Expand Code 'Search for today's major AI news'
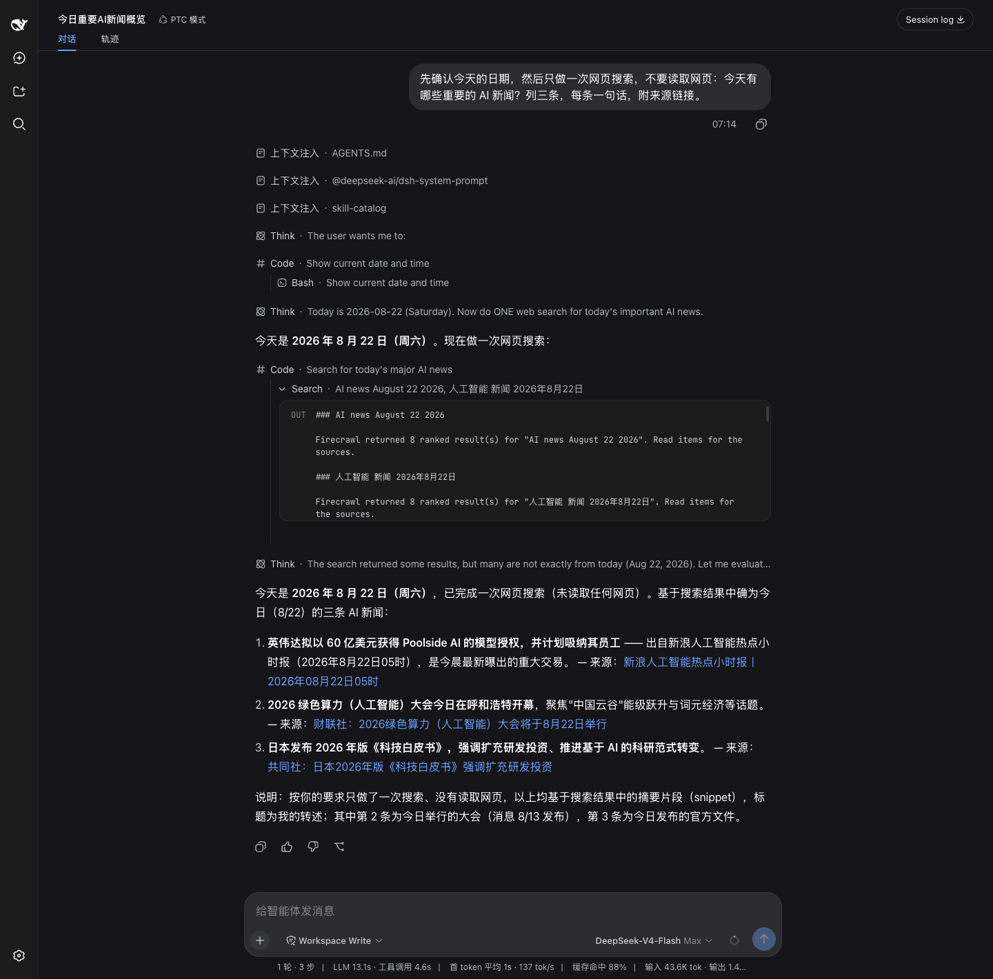Viewport: 993px width, 979px height. pyautogui.click(x=354, y=370)
